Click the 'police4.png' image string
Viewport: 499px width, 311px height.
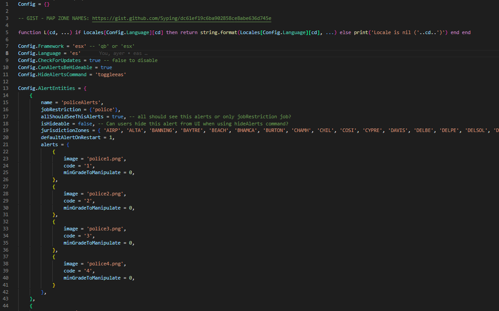106,264
